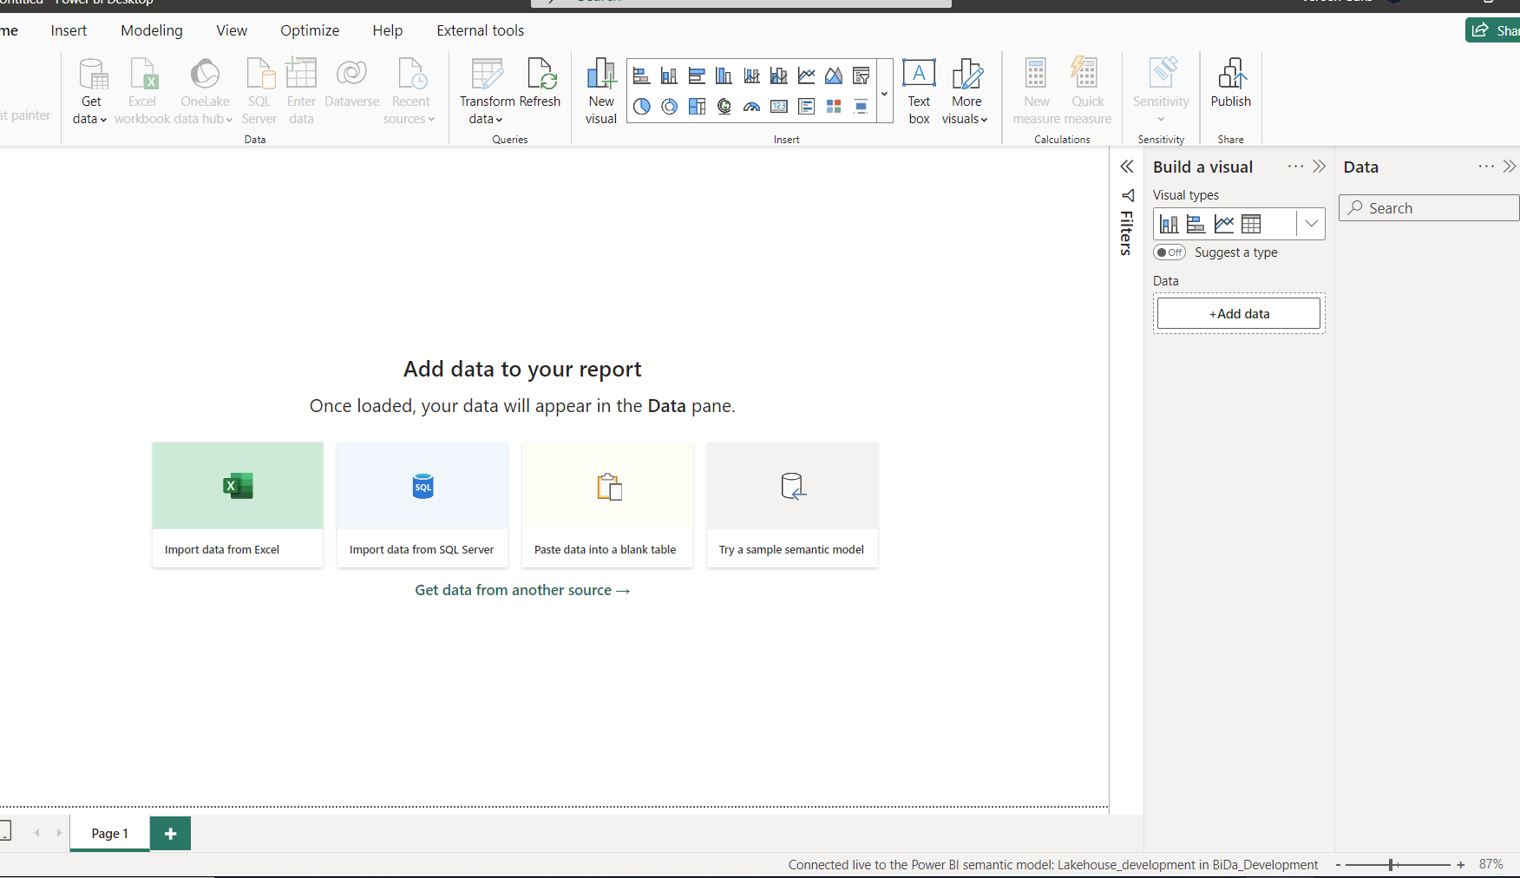Click Paste data into a blank table
Image resolution: width=1520 pixels, height=878 pixels.
point(607,505)
